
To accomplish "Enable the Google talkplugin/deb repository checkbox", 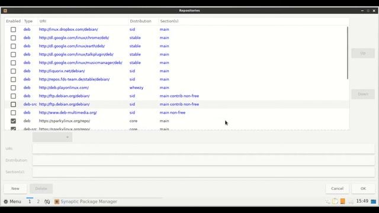I will click(13, 54).
